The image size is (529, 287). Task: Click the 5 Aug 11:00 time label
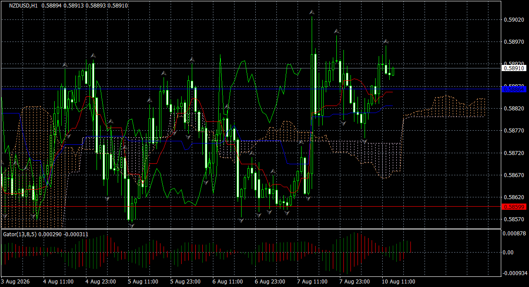[143, 281]
